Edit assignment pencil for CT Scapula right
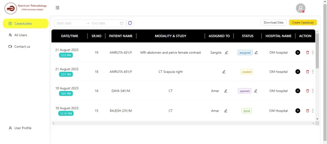Image resolution: width=327 pixels, height=144 pixels. [x=224, y=72]
